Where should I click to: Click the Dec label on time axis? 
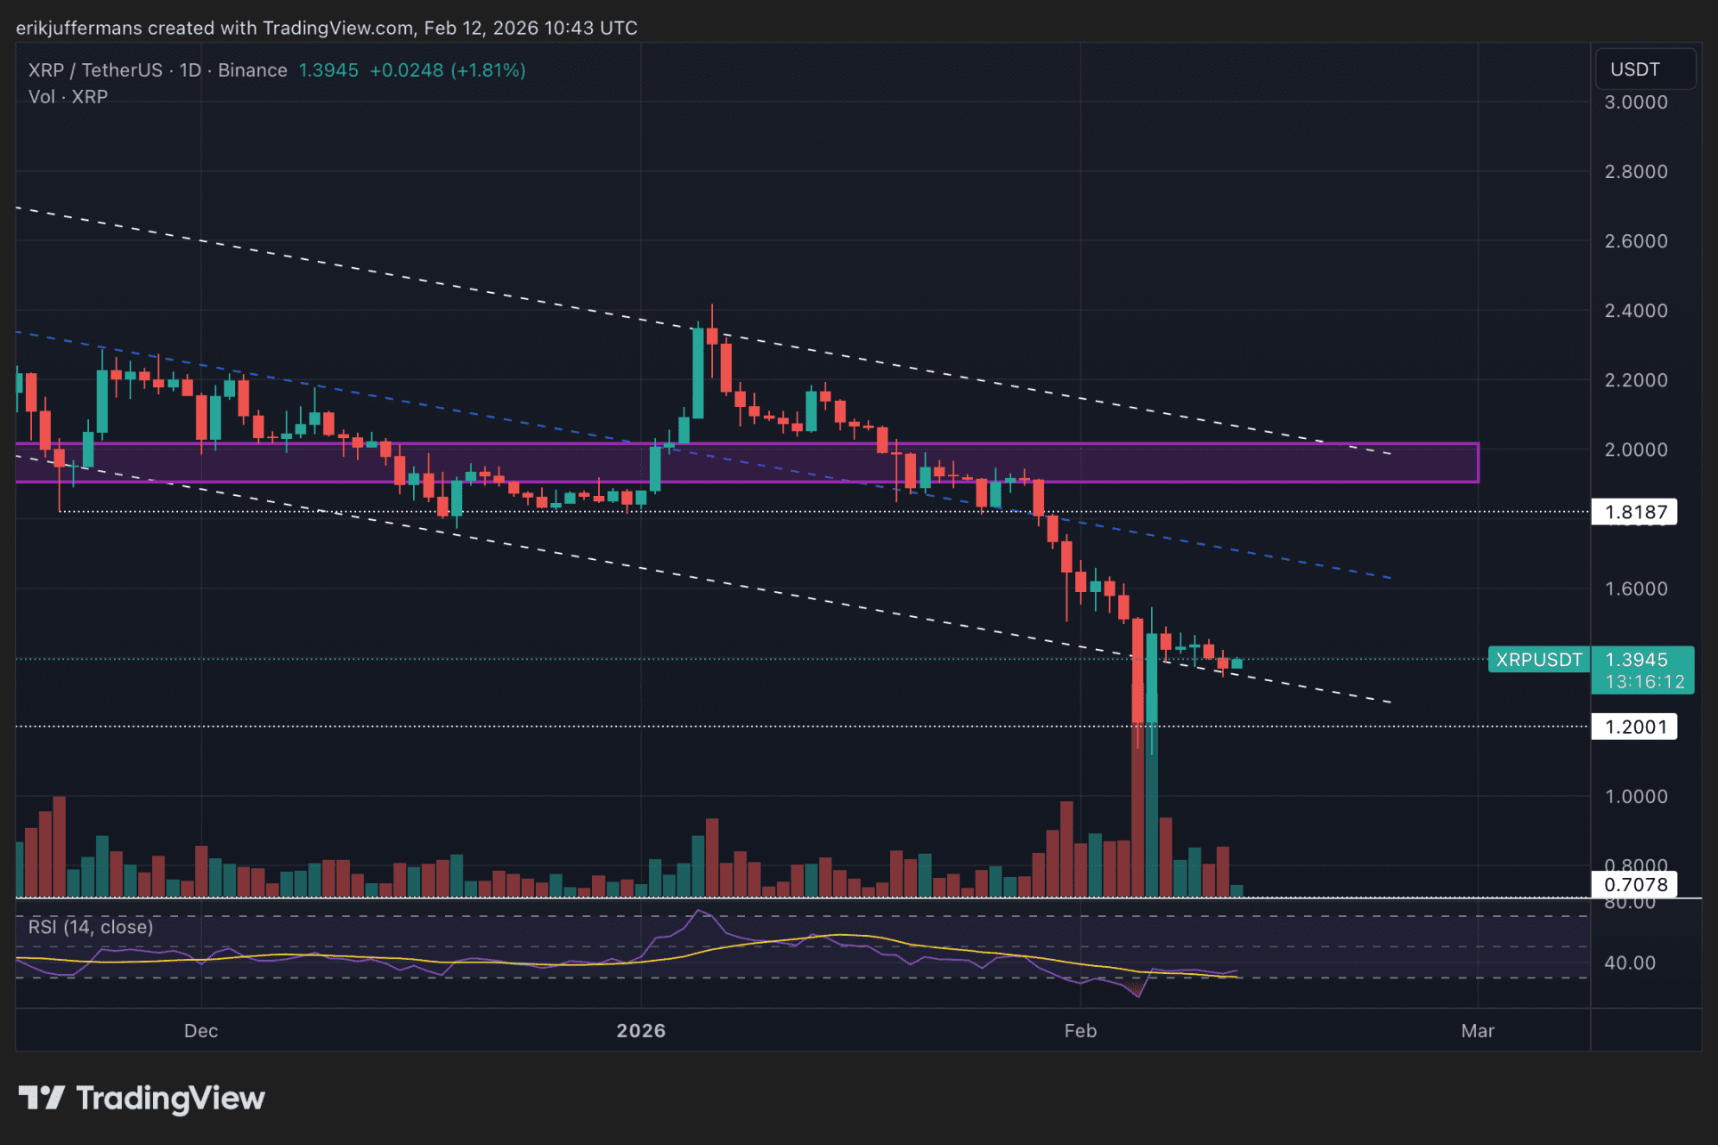(200, 1030)
